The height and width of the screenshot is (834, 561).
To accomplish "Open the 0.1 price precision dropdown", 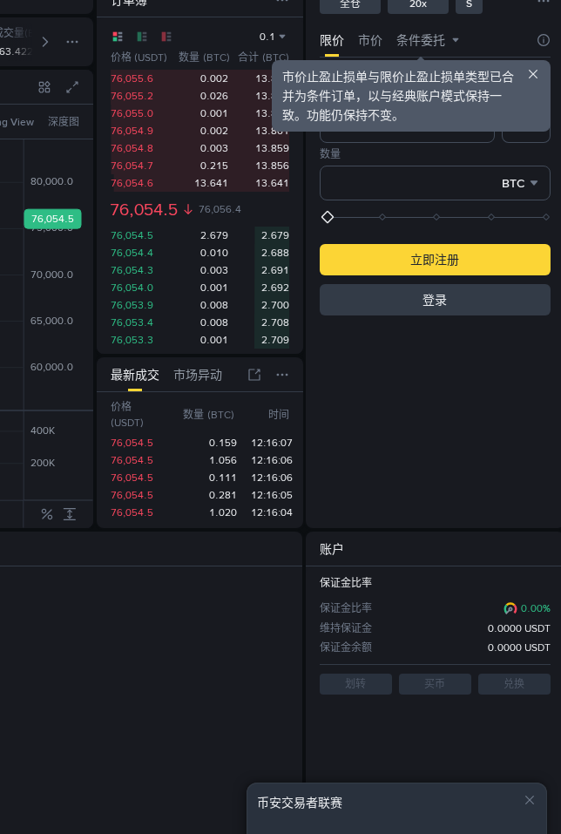I will pyautogui.click(x=273, y=37).
